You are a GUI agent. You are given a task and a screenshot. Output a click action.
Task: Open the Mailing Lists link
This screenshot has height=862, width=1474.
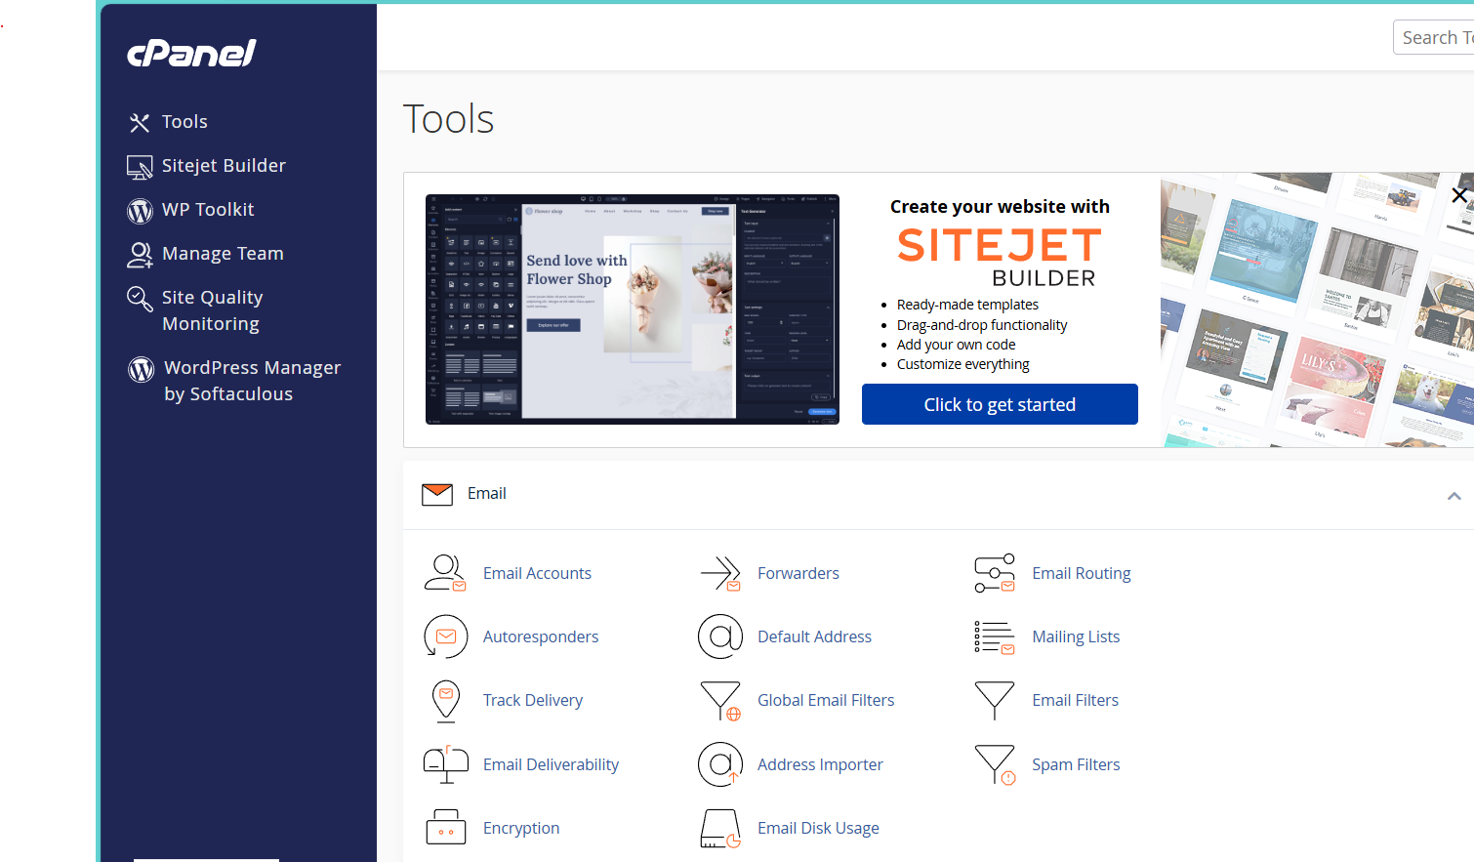(1076, 636)
